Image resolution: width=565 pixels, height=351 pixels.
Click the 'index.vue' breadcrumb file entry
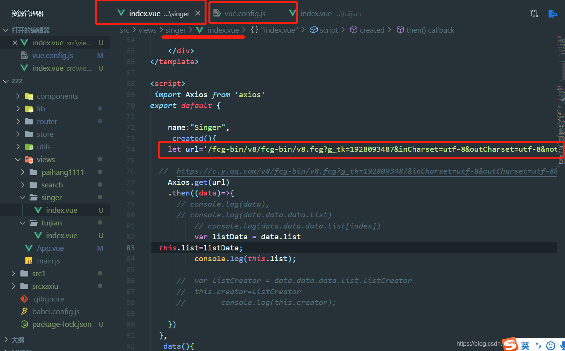pos(223,30)
